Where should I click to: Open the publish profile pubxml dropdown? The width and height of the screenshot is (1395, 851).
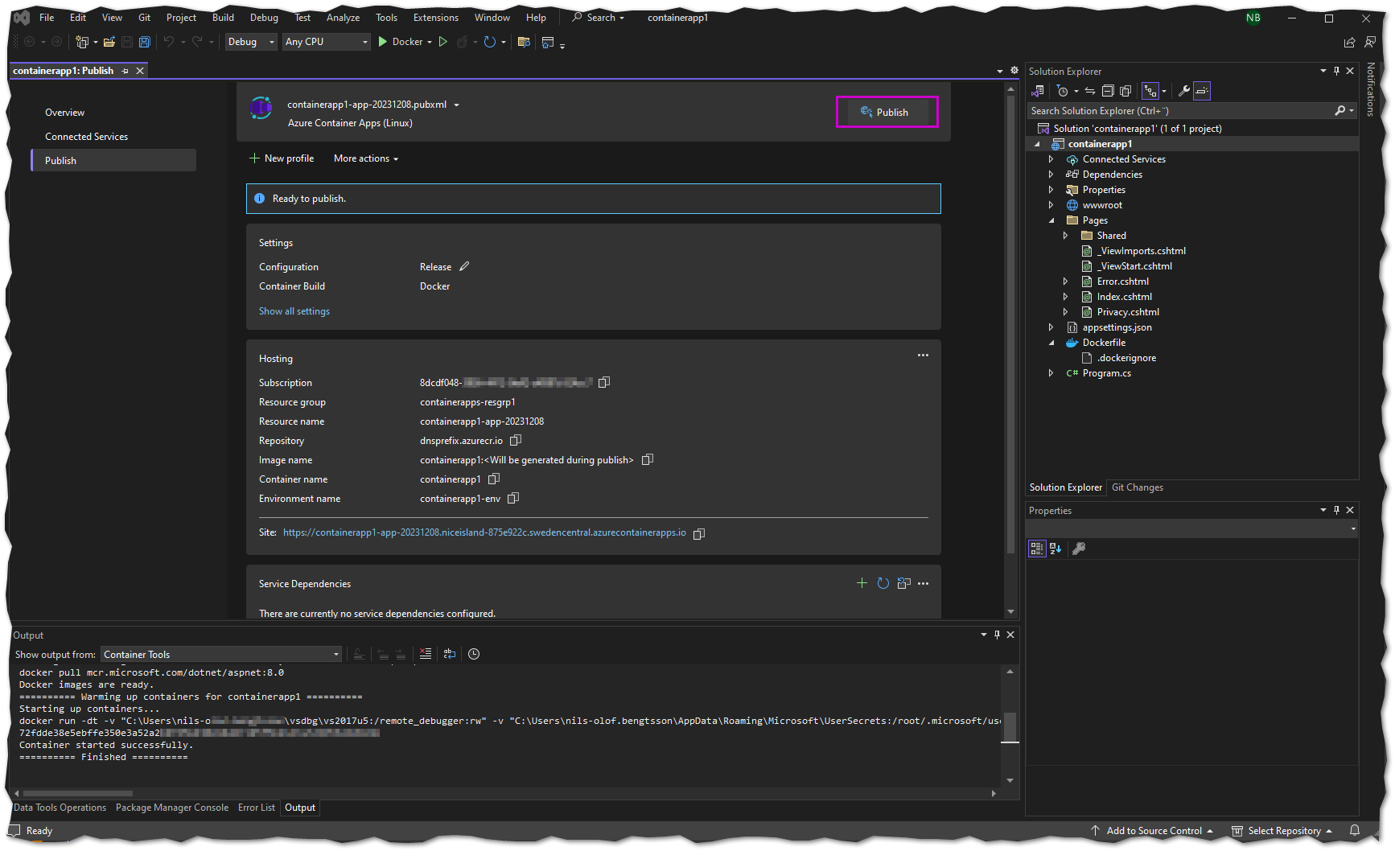coord(456,105)
